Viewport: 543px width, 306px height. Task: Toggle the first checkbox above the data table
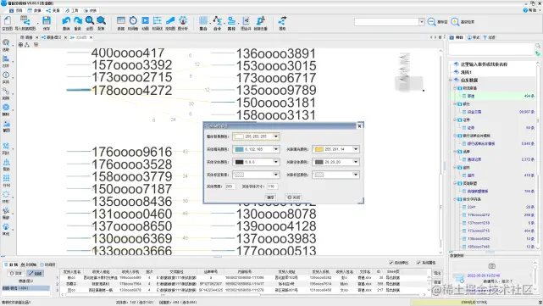tap(391, 263)
